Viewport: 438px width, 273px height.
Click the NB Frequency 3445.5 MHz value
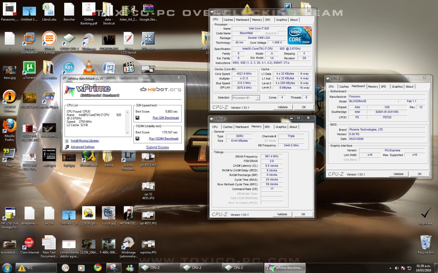pyautogui.click(x=291, y=145)
